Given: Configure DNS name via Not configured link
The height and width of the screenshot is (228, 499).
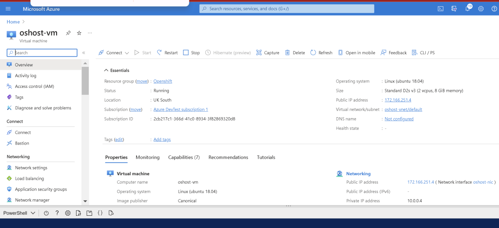Looking at the screenshot, I should (399, 119).
